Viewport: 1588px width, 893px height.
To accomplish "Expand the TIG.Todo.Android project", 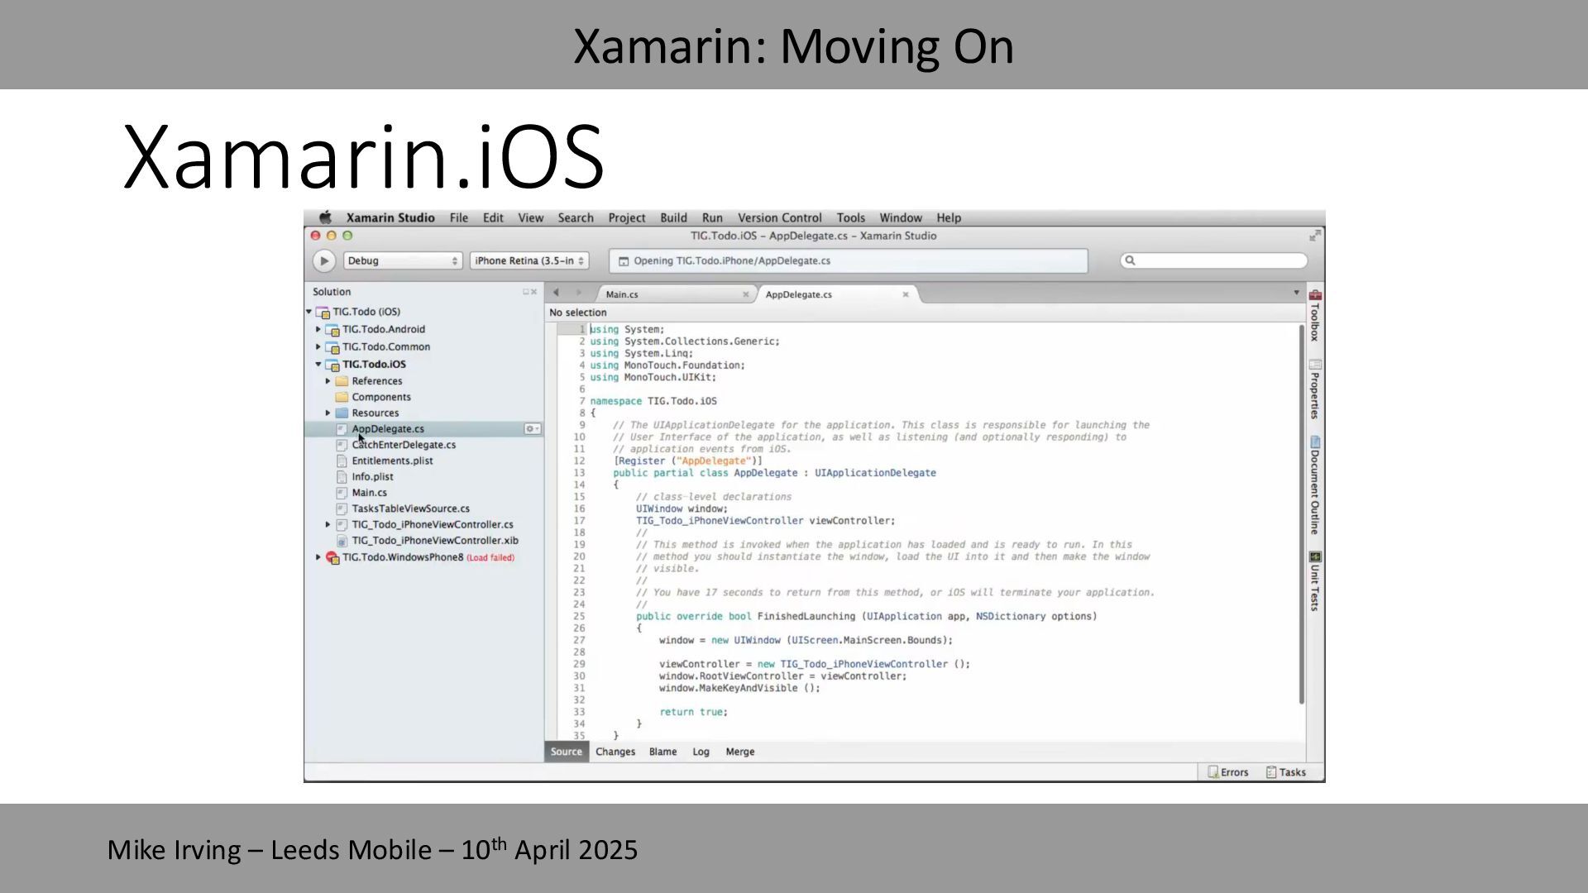I will (318, 329).
